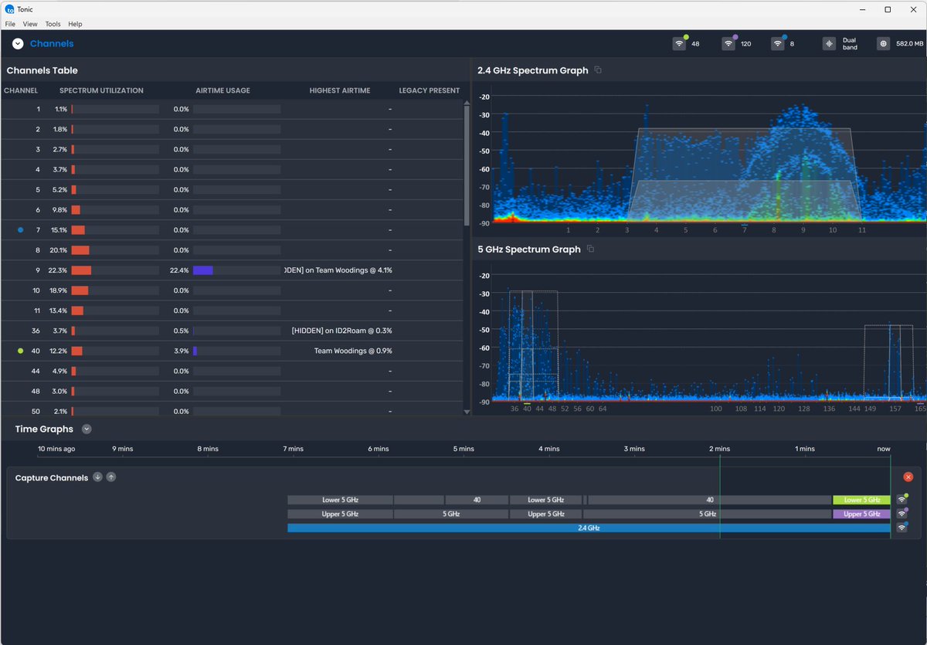The height and width of the screenshot is (645, 927).
Task: Sort by SPECTRUM UTILIZATION column header
Action: pos(101,90)
